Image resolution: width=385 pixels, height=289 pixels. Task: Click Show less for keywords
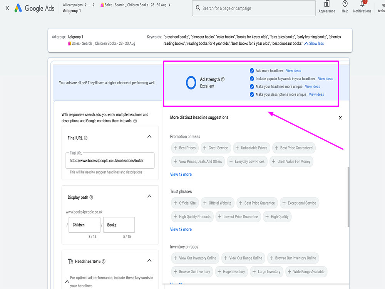[314, 44]
